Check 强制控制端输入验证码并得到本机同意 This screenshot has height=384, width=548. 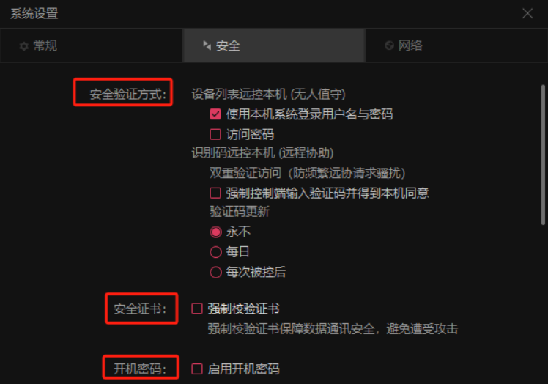coord(215,193)
